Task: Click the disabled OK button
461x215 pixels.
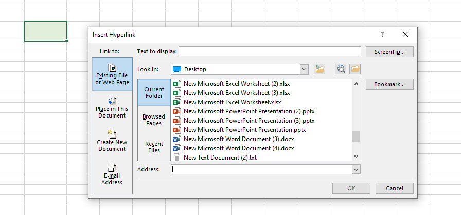Action: [351, 188]
